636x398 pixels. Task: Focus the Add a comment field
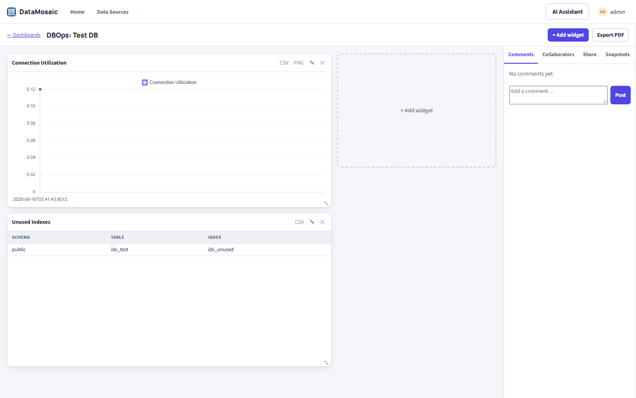tap(558, 95)
